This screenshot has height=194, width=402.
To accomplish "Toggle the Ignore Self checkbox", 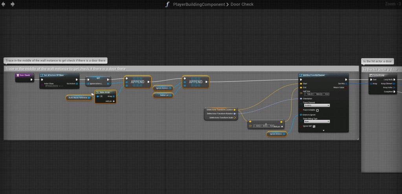I will pos(314,126).
